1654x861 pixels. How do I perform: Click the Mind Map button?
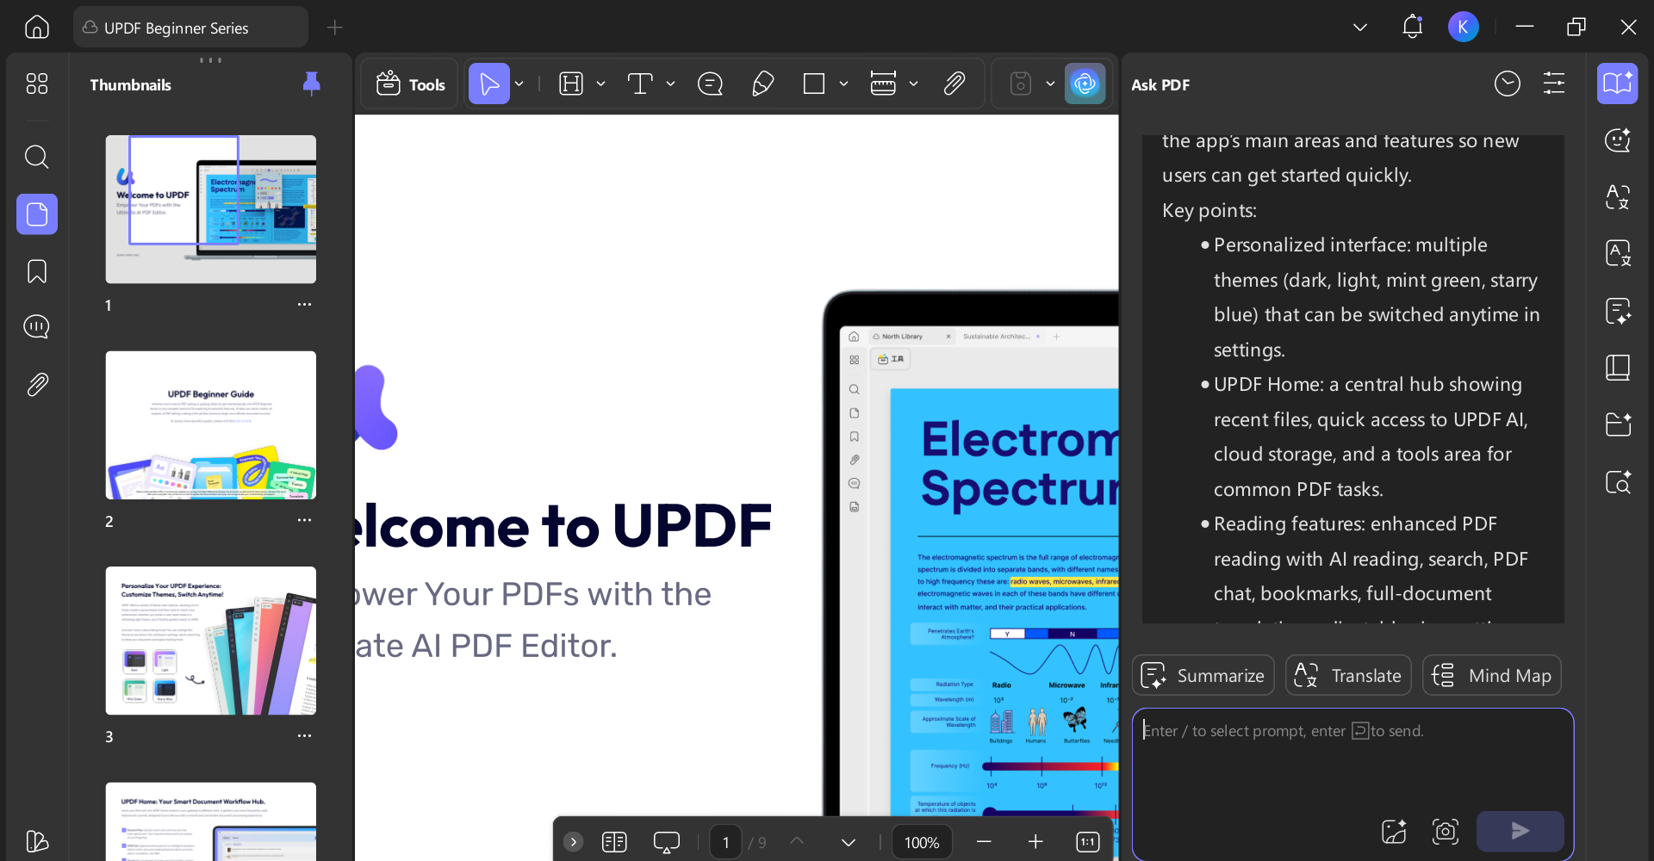[1491, 675]
